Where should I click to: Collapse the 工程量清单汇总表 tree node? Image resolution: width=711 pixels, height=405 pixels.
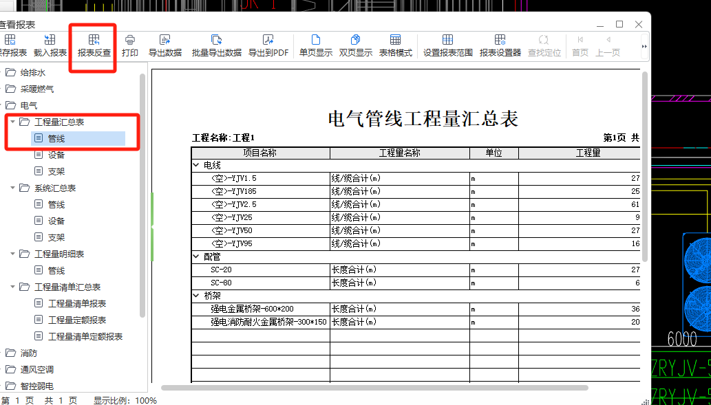click(12, 287)
